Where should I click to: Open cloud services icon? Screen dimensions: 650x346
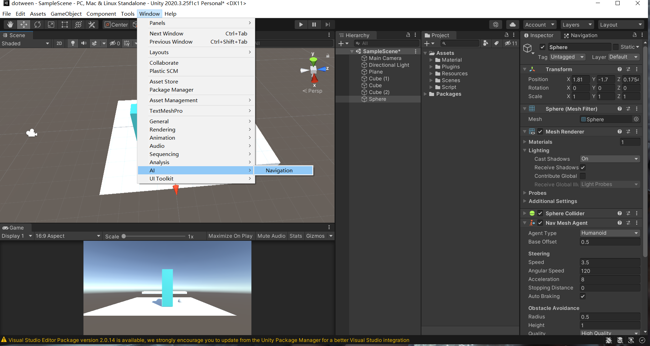pyautogui.click(x=512, y=25)
